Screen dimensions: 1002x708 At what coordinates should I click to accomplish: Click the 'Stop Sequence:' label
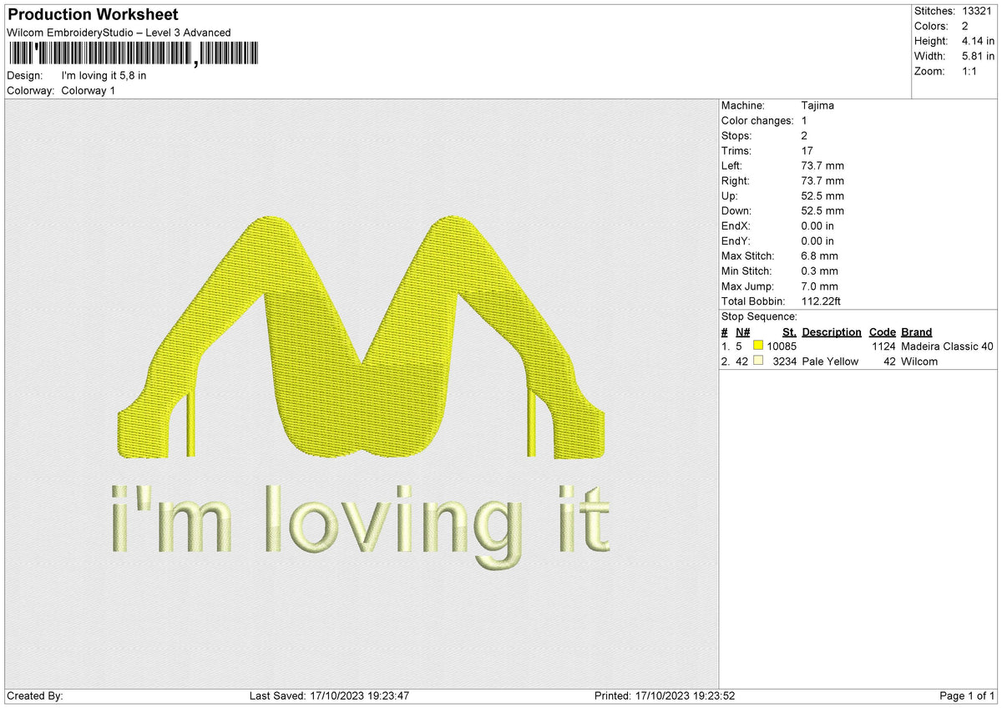pyautogui.click(x=759, y=316)
